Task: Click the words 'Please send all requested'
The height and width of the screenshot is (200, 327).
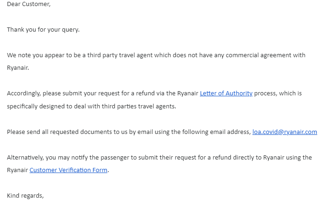Action: click(x=43, y=132)
